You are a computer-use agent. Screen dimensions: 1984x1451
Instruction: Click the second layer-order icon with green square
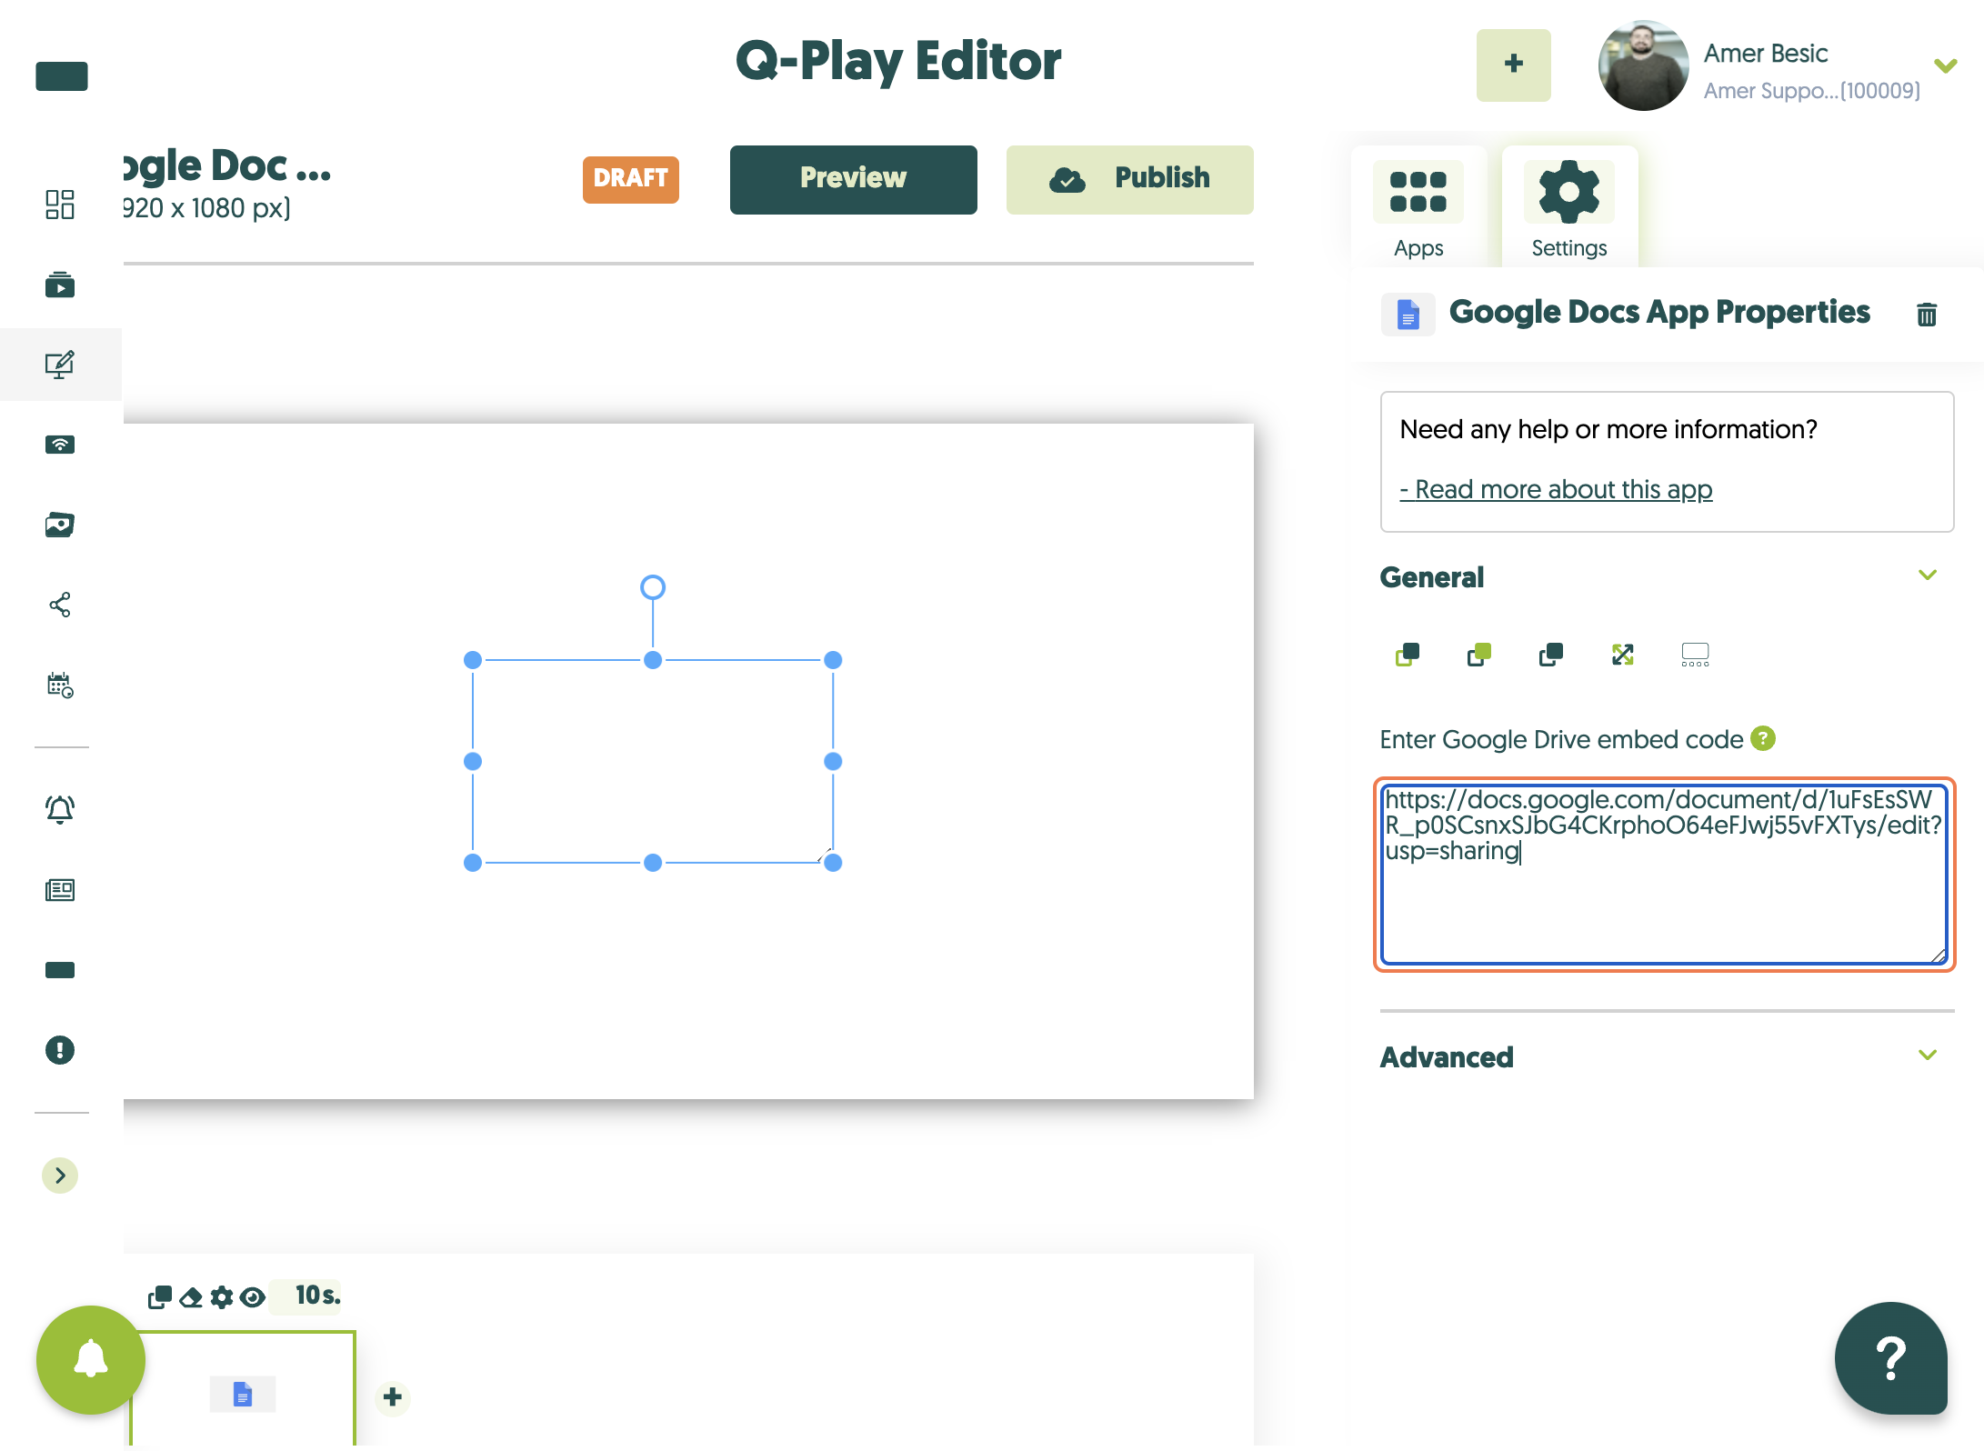1479,654
